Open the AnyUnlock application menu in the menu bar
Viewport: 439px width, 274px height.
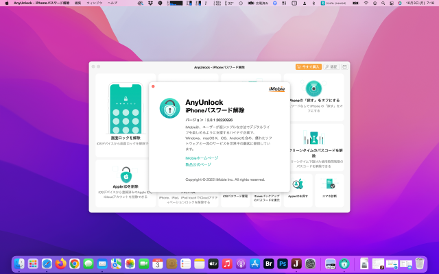click(x=41, y=3)
